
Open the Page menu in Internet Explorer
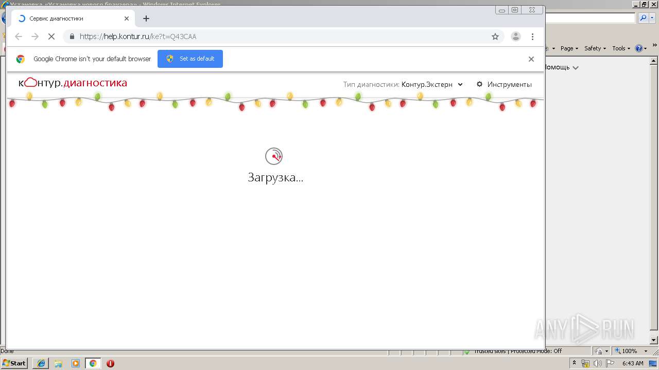tap(569, 48)
